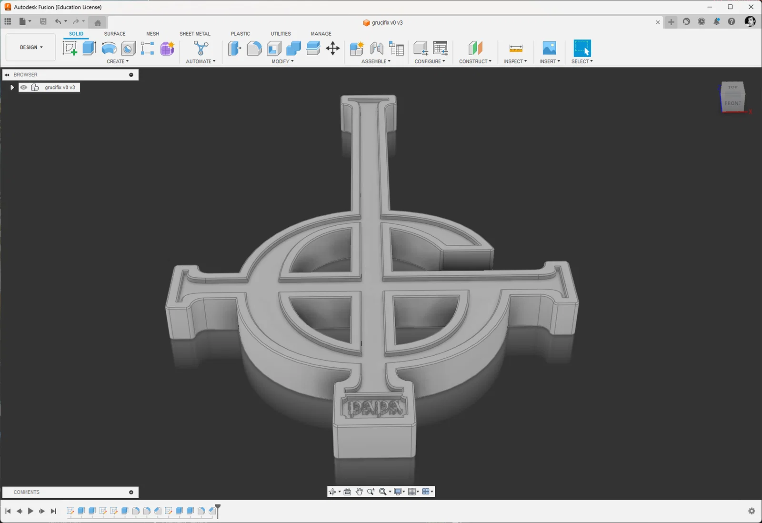This screenshot has height=523, width=762.
Task: Expand the grucifix v0 v3 tree node
Action: click(x=12, y=88)
